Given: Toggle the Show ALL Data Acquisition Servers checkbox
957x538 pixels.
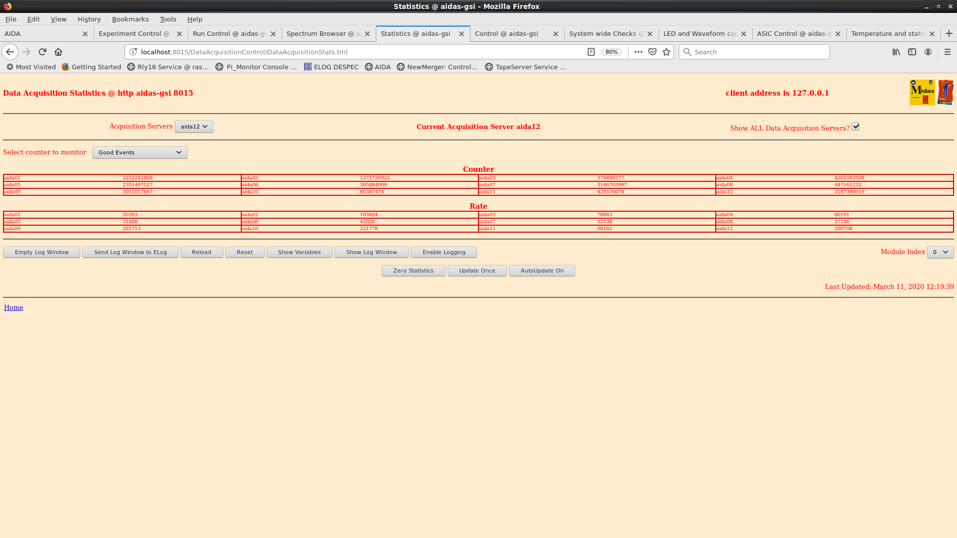Looking at the screenshot, I should [x=855, y=127].
